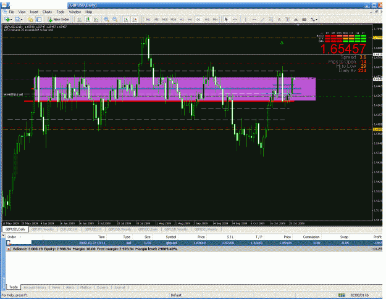Open the Experts tab in Terminal
The image size is (386, 299).
coord(103,287)
